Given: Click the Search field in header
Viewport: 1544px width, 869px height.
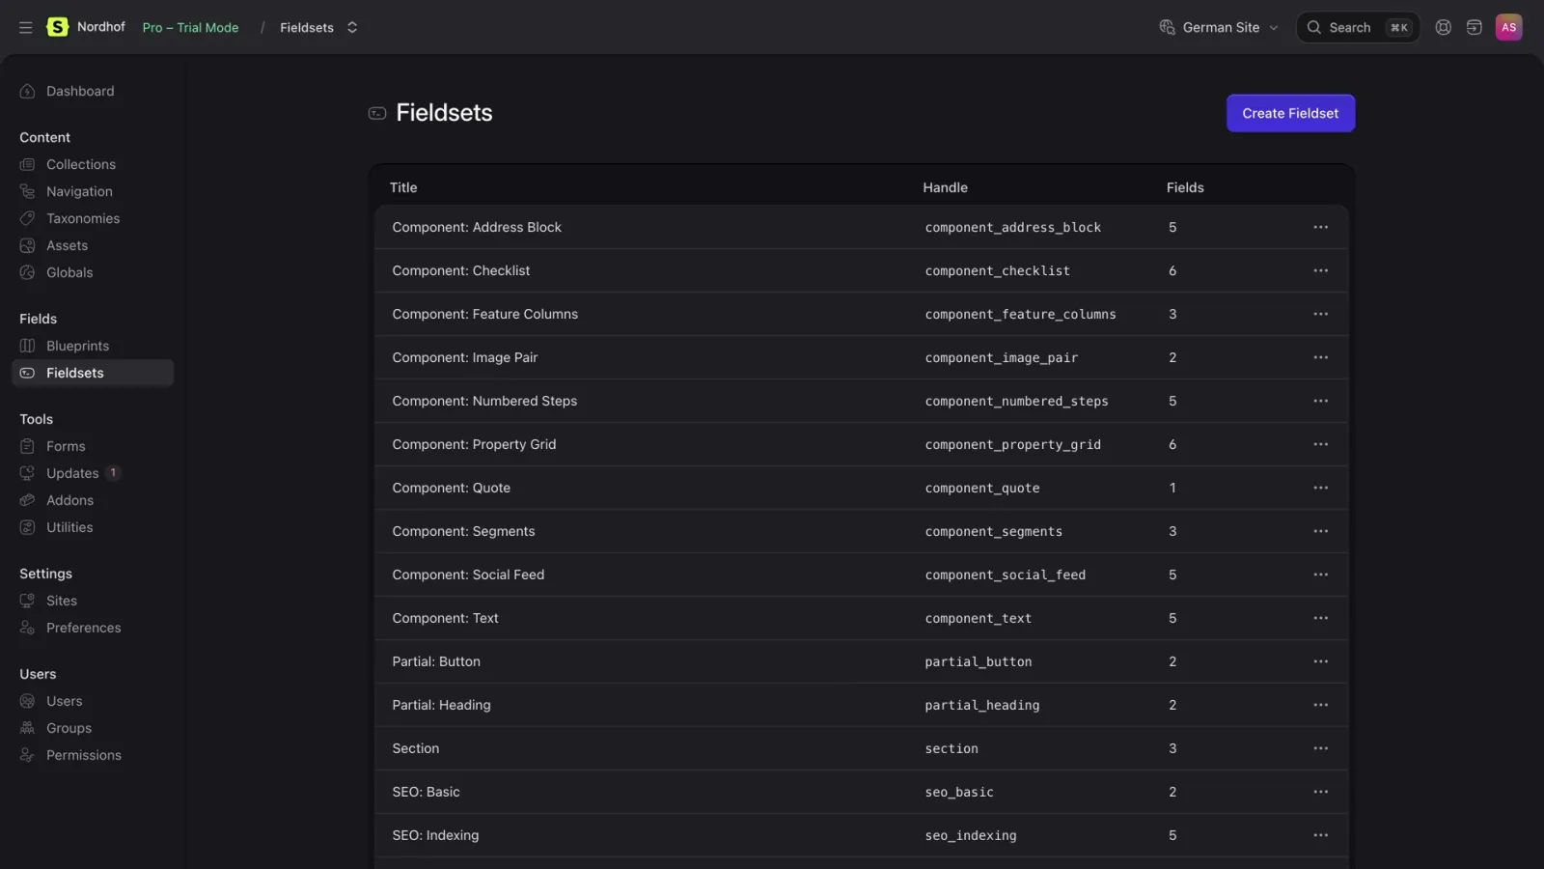Looking at the screenshot, I should [1358, 27].
